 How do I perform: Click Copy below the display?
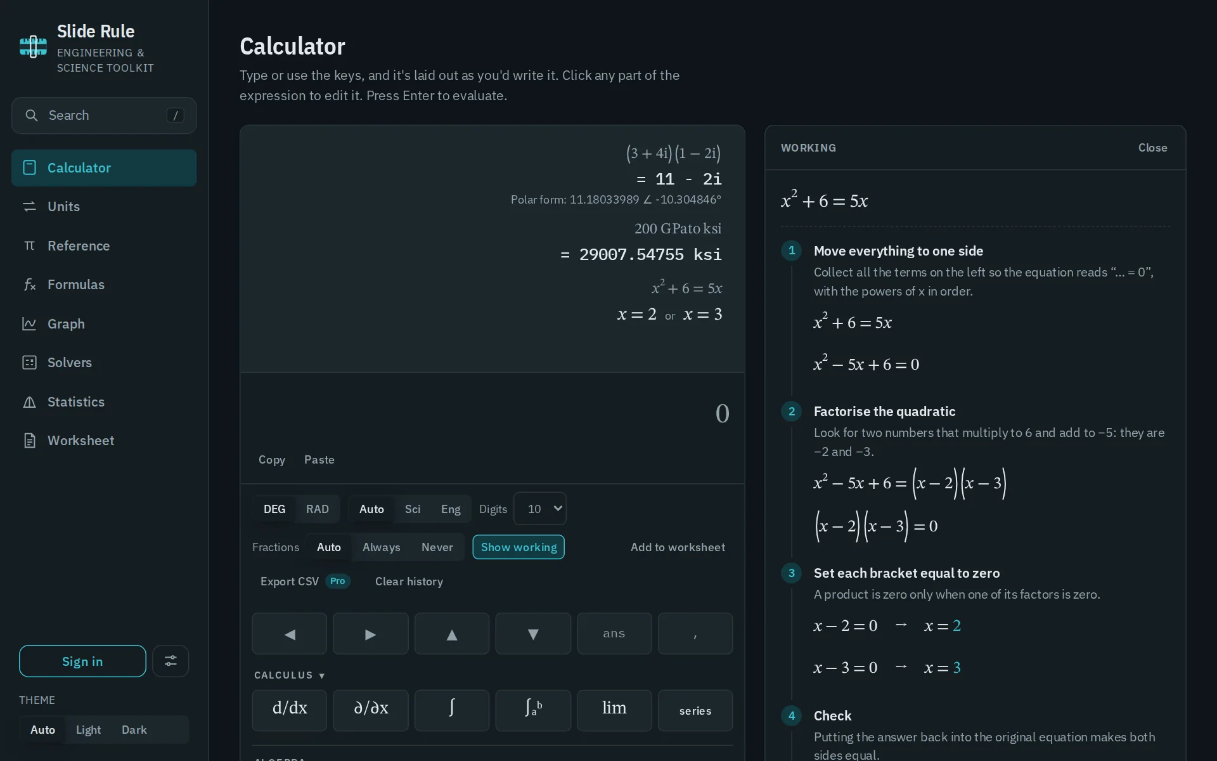coord(272,460)
